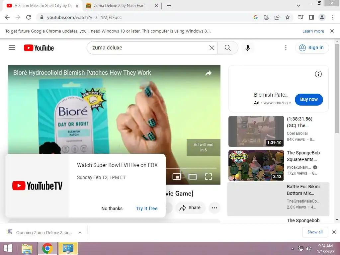Open media controls icon in Chrome toolbar
Viewport: 340px width, 255px height.
(300, 17)
